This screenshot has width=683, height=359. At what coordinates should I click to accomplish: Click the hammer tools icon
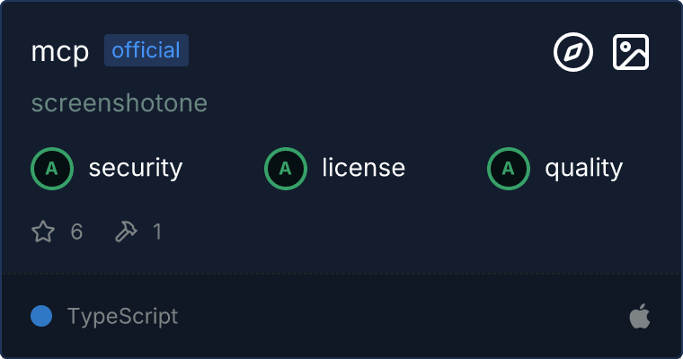click(x=126, y=232)
